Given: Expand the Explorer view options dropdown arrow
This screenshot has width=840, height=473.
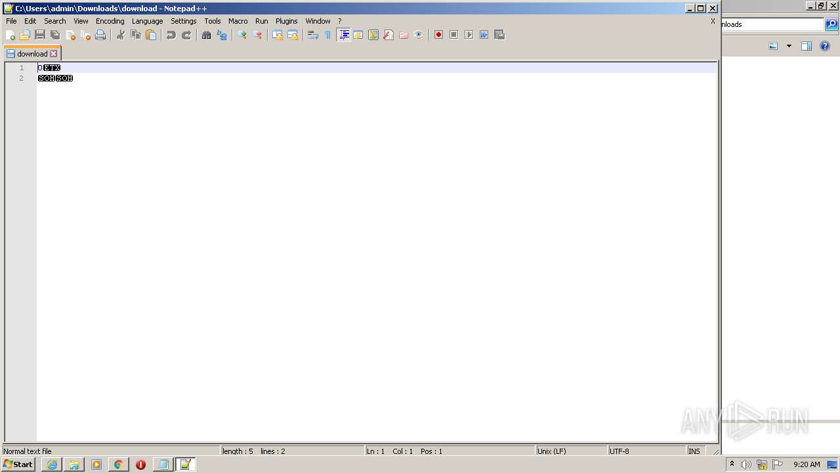Looking at the screenshot, I should point(789,46).
